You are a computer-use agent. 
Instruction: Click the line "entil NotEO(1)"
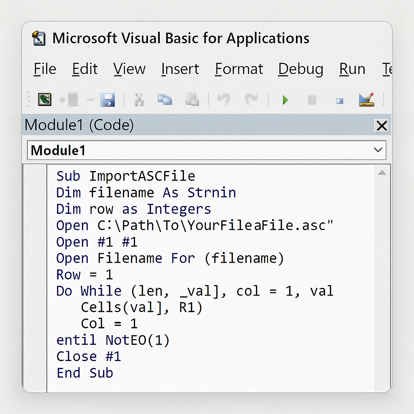(113, 340)
